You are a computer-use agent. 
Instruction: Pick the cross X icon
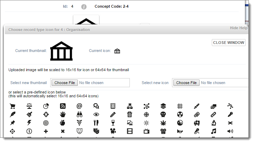pyautogui.click(x=63, y=131)
